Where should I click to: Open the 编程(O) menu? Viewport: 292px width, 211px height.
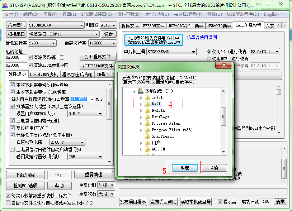[31, 14]
